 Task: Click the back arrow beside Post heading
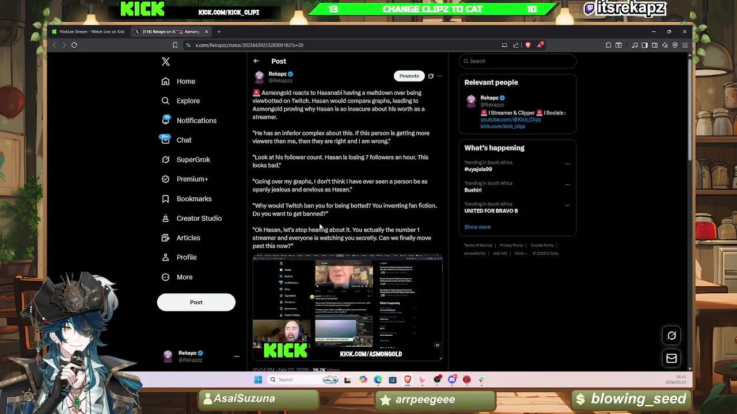(256, 61)
